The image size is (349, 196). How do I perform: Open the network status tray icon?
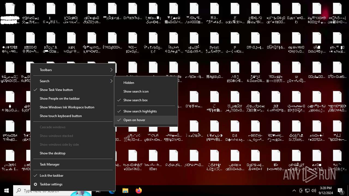point(307,191)
